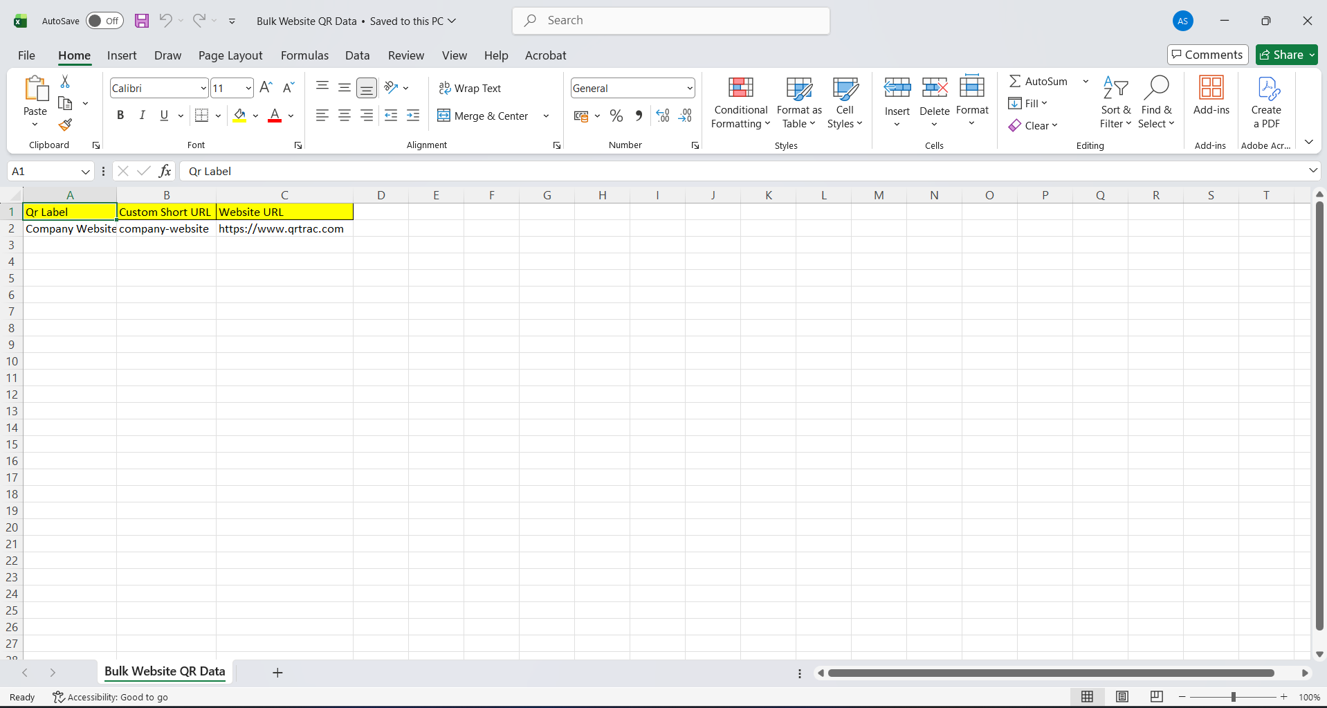Screen dimensions: 1327x708
Task: Toggle the Center alignment option
Action: [x=344, y=116]
